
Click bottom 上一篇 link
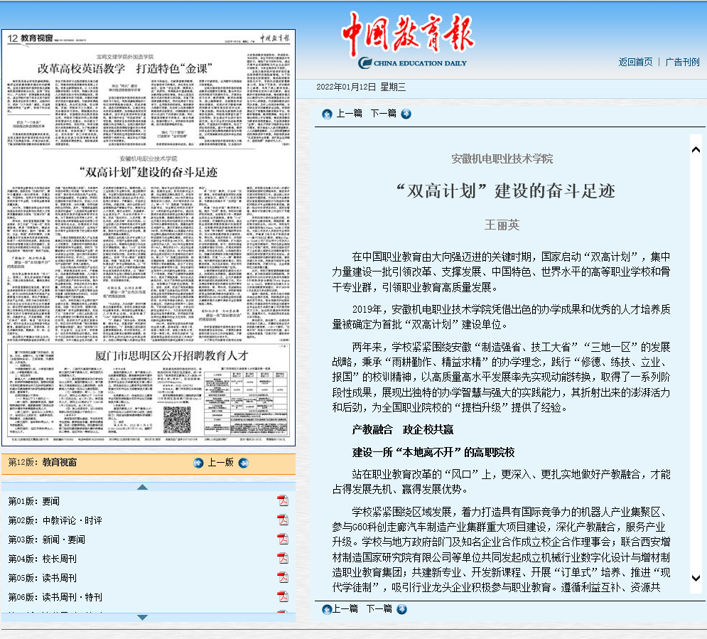point(345,608)
